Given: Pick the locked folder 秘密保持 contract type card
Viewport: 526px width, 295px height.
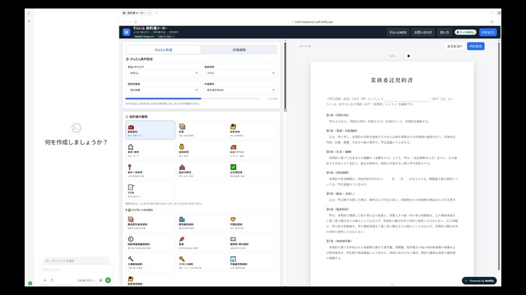Looking at the screenshot, I should [253, 130].
